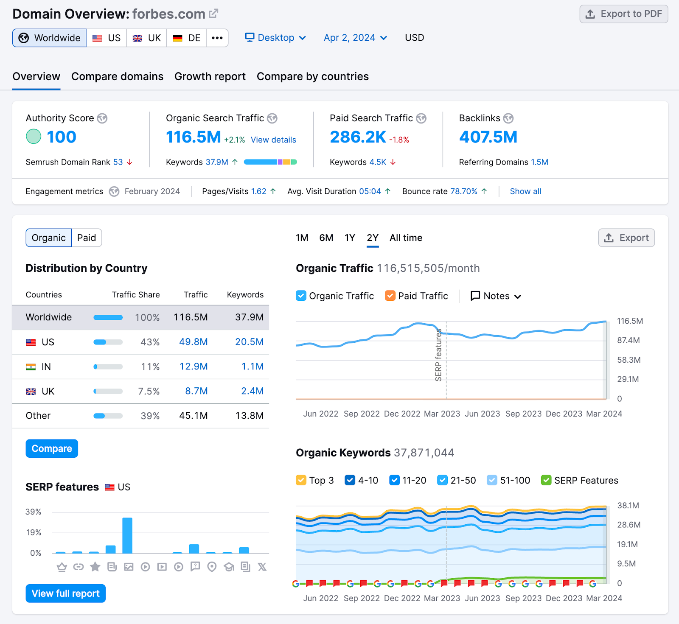Click the globe icon beside Backlinks
Screen dimensions: 679x624
(x=508, y=118)
